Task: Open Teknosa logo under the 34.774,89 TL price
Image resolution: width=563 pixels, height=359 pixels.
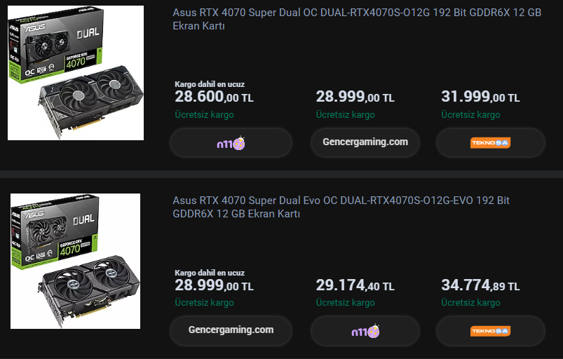Action: [490, 331]
